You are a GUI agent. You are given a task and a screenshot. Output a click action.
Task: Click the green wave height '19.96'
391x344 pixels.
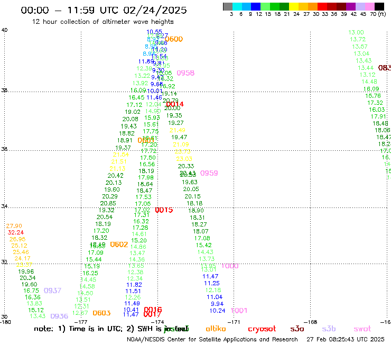(x=26, y=271)
